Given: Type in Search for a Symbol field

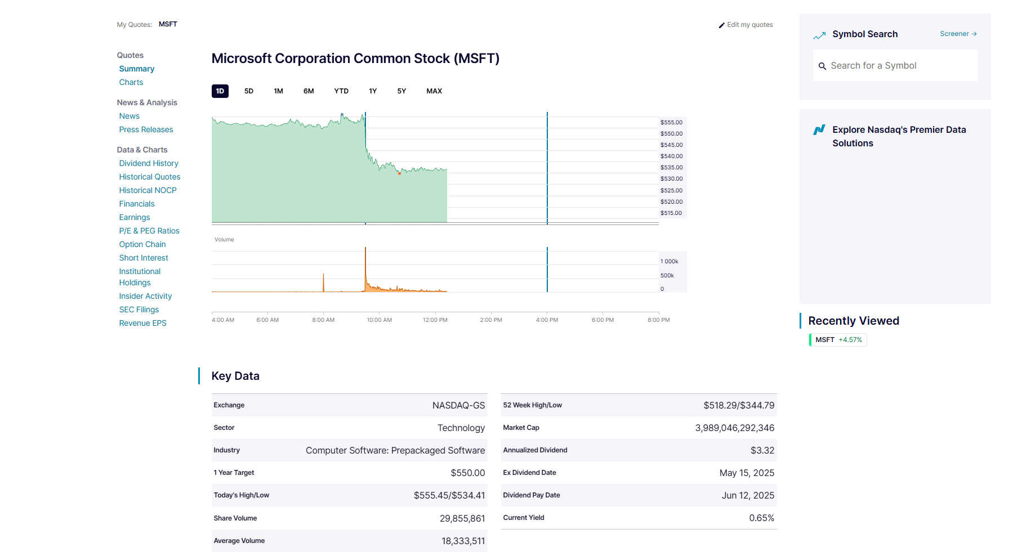Looking at the screenshot, I should [x=901, y=66].
